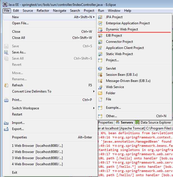Switch to the Data Source Explorer tab
Image resolution: width=173 pixels, height=177 pixels.
tap(156, 122)
